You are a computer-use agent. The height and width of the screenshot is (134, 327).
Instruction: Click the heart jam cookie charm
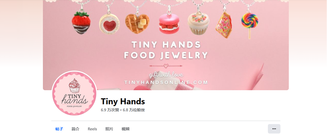[x=109, y=22]
